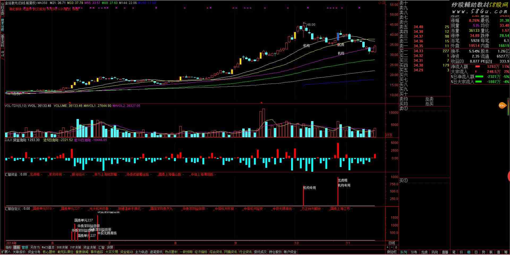Click the 筹 tab at bottom right

(x=506, y=252)
